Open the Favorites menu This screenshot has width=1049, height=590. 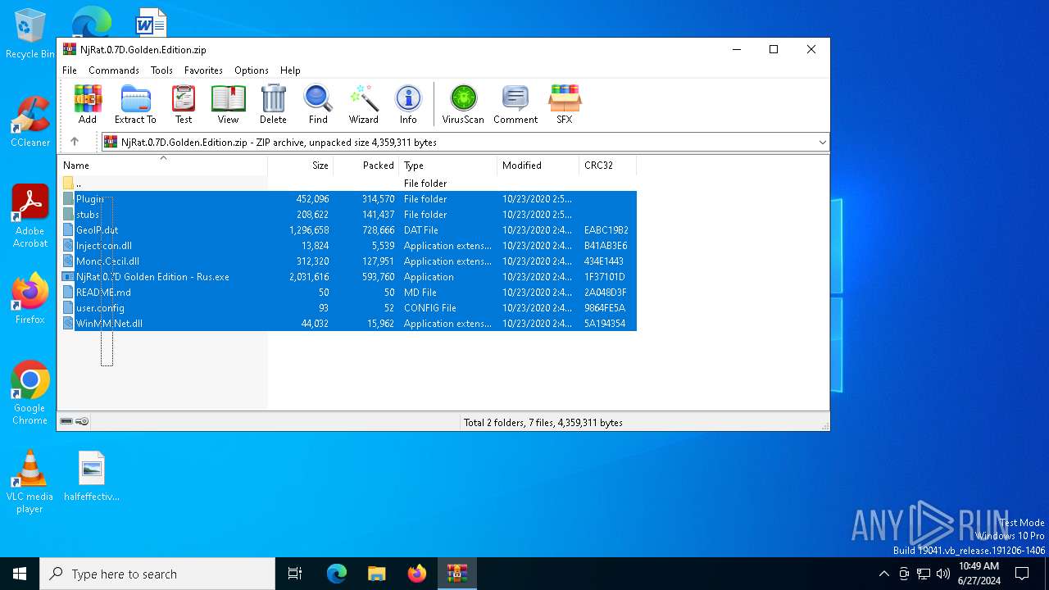click(203, 70)
